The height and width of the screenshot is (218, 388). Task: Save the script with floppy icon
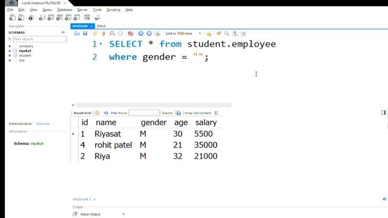(85, 33)
